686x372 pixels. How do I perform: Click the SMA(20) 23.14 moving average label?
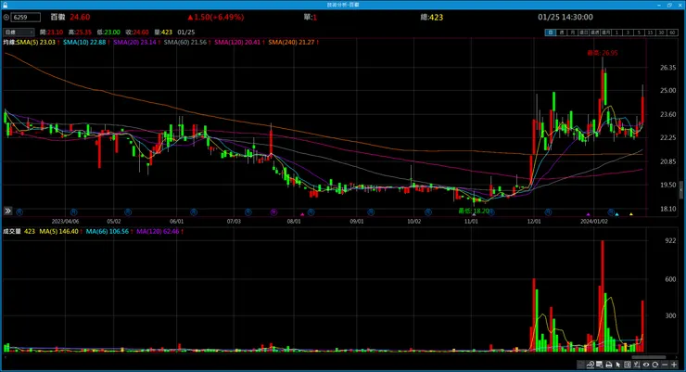click(x=134, y=42)
